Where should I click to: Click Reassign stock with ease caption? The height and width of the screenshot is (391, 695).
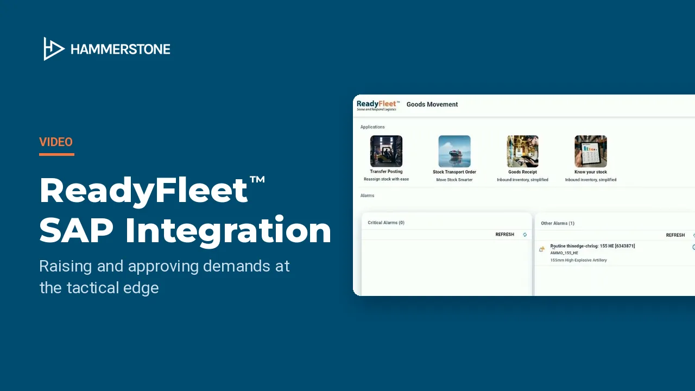pyautogui.click(x=386, y=179)
